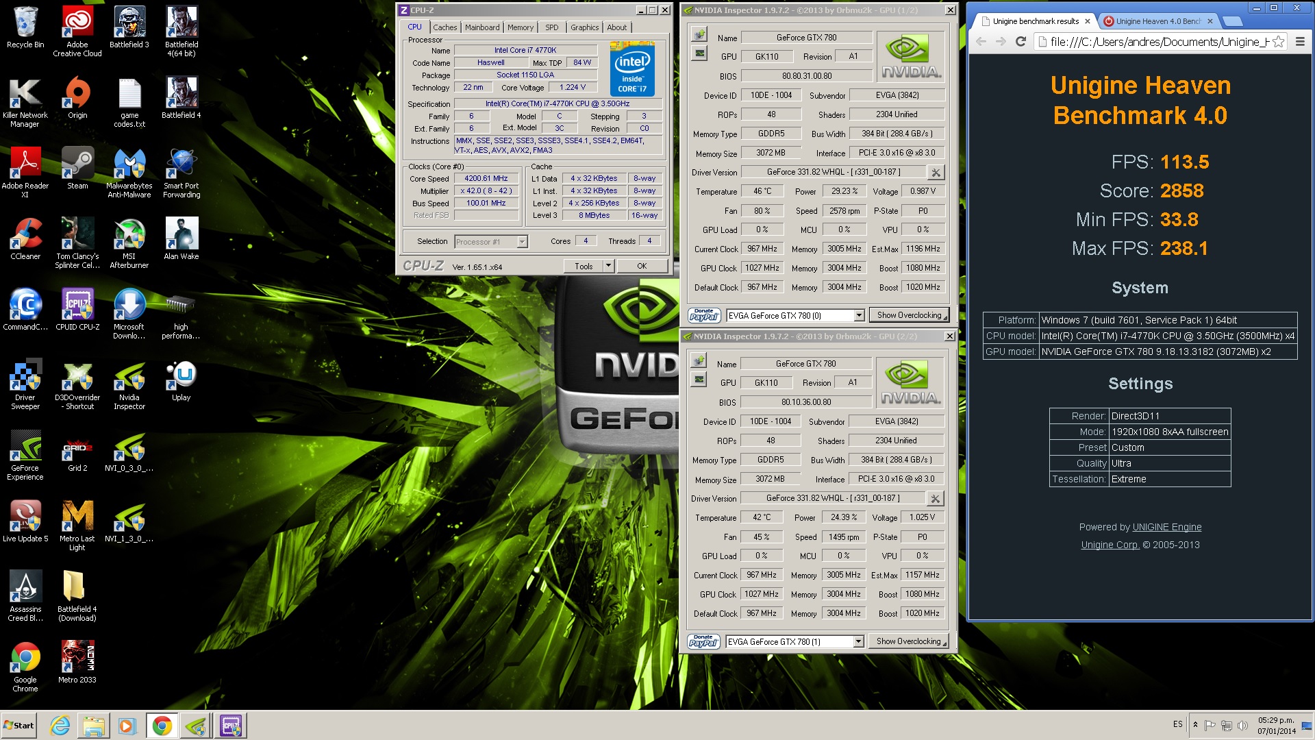The height and width of the screenshot is (740, 1315).
Task: Select Unigine benchmark results Chrome tab
Action: [x=1035, y=21]
